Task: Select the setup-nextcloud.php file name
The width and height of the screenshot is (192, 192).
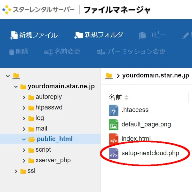Action: coord(150,153)
